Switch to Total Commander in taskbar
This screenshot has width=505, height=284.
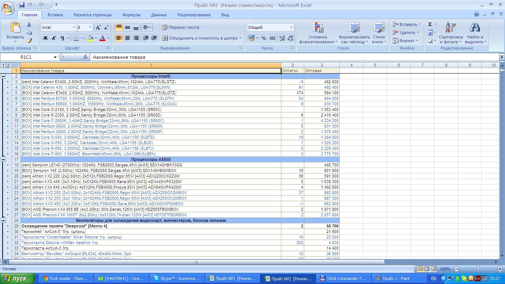point(343,278)
